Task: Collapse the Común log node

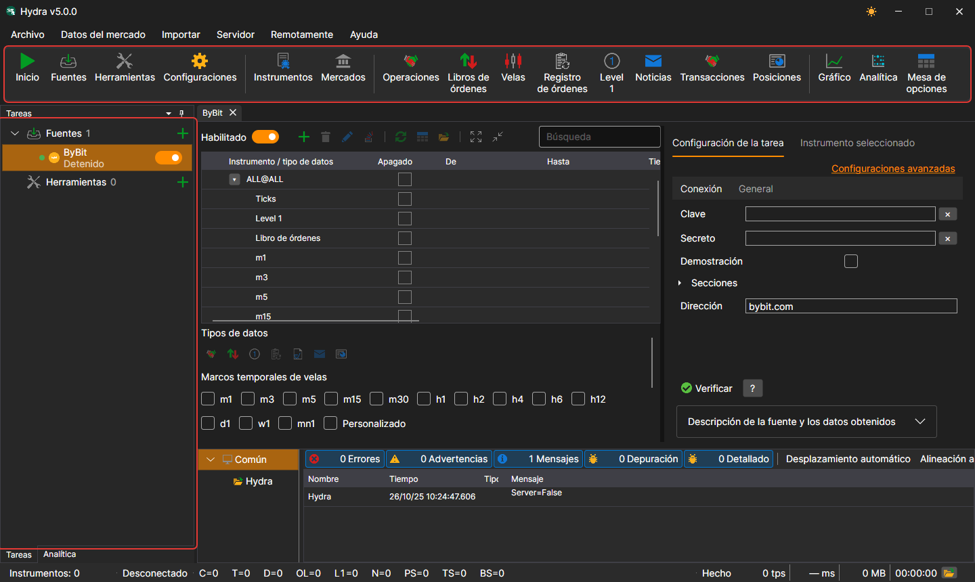Action: [211, 460]
